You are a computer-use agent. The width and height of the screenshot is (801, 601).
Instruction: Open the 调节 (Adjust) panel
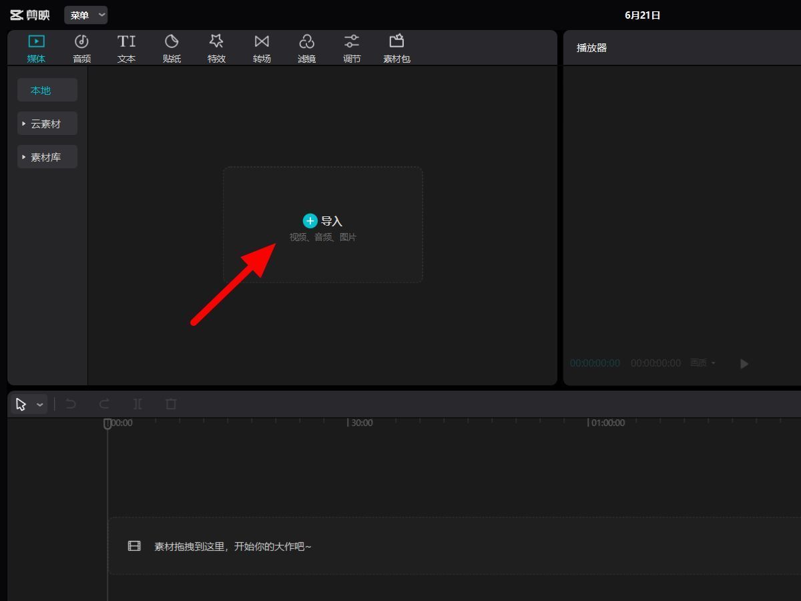pos(352,49)
